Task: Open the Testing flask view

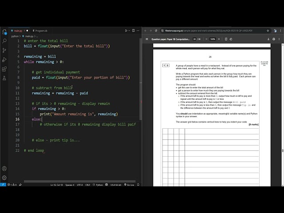Action: pos(4,78)
